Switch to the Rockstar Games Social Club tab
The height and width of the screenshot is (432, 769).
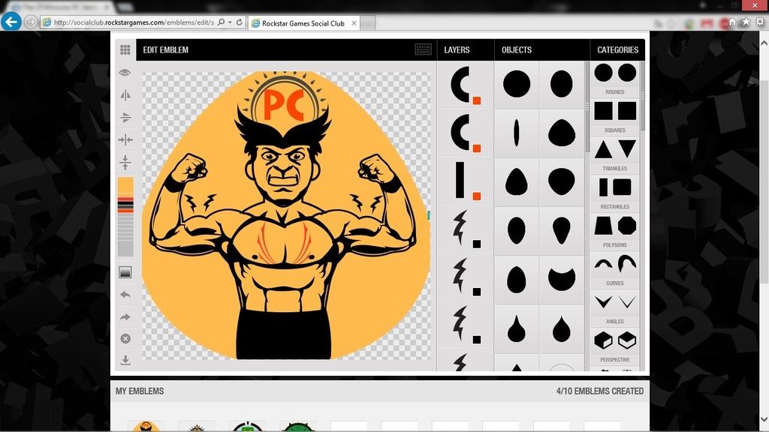point(303,23)
